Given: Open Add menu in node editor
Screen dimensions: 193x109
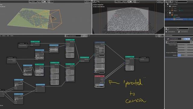Looking at the screenshot, I should point(8,36).
